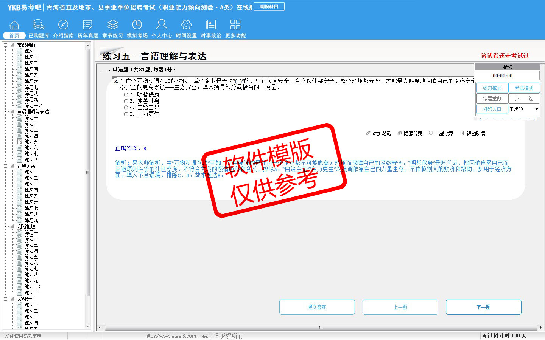This screenshot has width=545, height=340.
Task: Open the 已购题库 database icon
Action: click(x=39, y=25)
